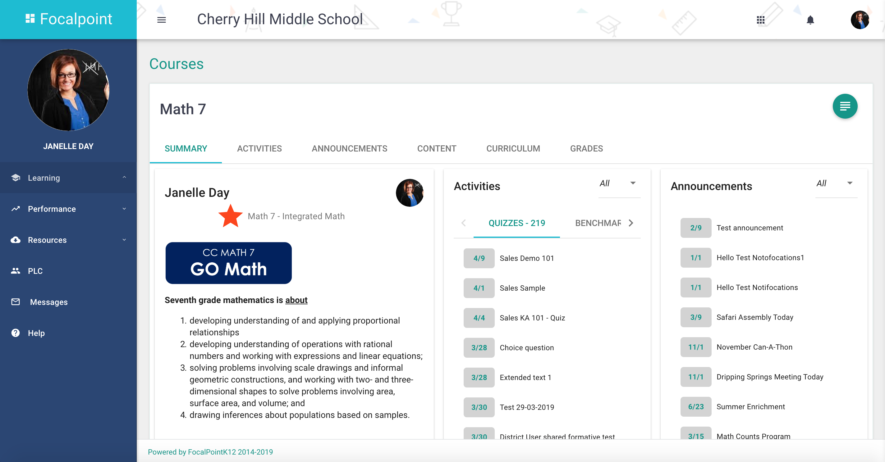Click the Focalpoint logo icon
The width and height of the screenshot is (885, 462).
pyautogui.click(x=30, y=19)
